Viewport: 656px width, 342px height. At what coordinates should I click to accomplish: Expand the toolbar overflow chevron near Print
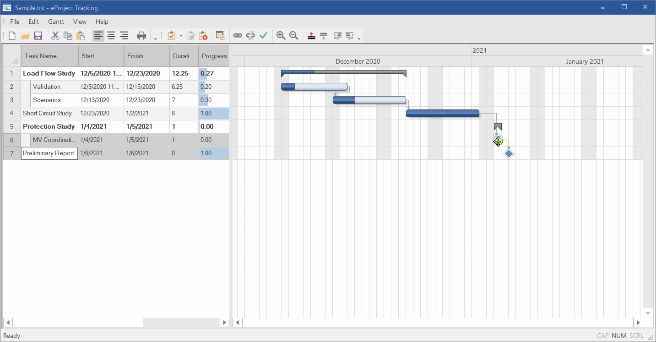tap(156, 38)
